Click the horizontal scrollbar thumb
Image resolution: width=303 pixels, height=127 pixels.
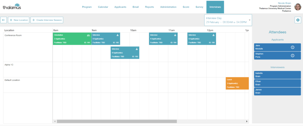[117, 121]
